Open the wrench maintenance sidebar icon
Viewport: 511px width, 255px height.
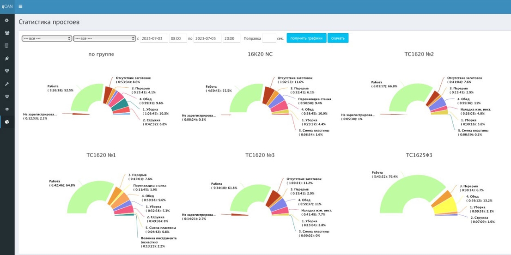point(7,84)
